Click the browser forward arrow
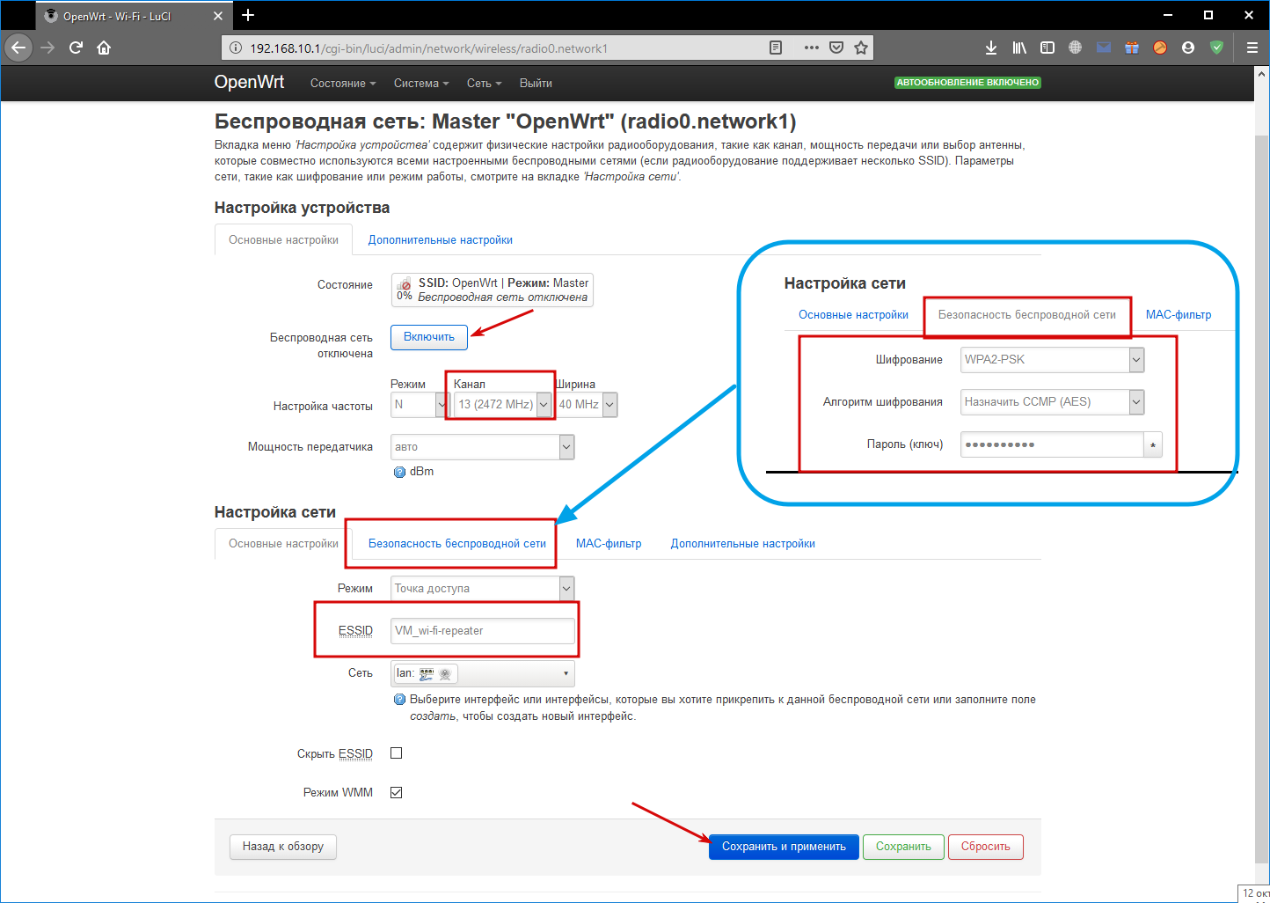 tap(47, 48)
